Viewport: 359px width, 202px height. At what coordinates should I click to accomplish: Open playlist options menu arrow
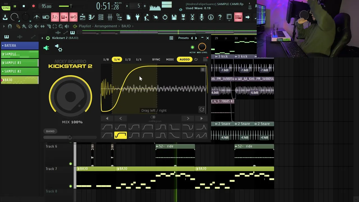point(4,26)
